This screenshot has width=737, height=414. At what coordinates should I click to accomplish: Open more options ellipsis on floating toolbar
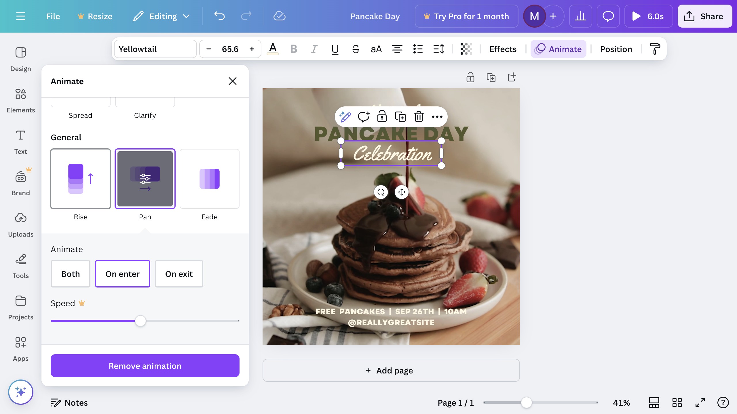click(x=437, y=117)
